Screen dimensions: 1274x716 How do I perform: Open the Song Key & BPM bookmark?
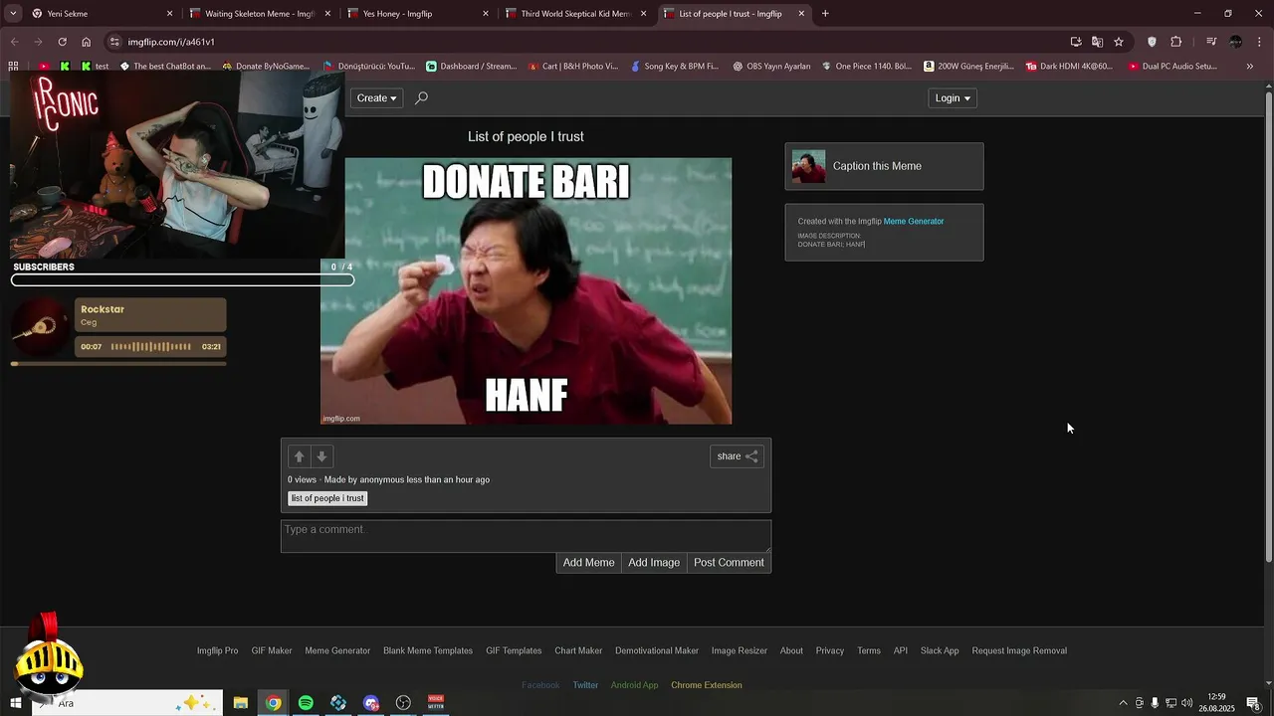675,67
